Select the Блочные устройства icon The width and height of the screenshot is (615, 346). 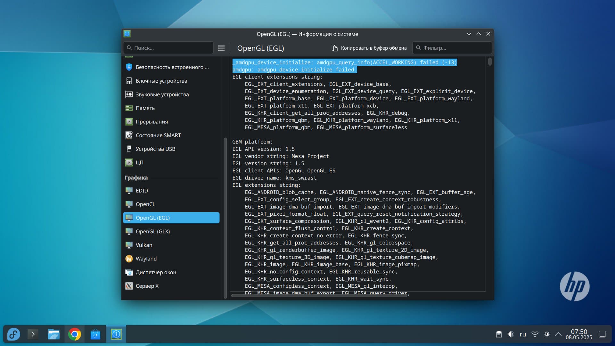(x=129, y=81)
